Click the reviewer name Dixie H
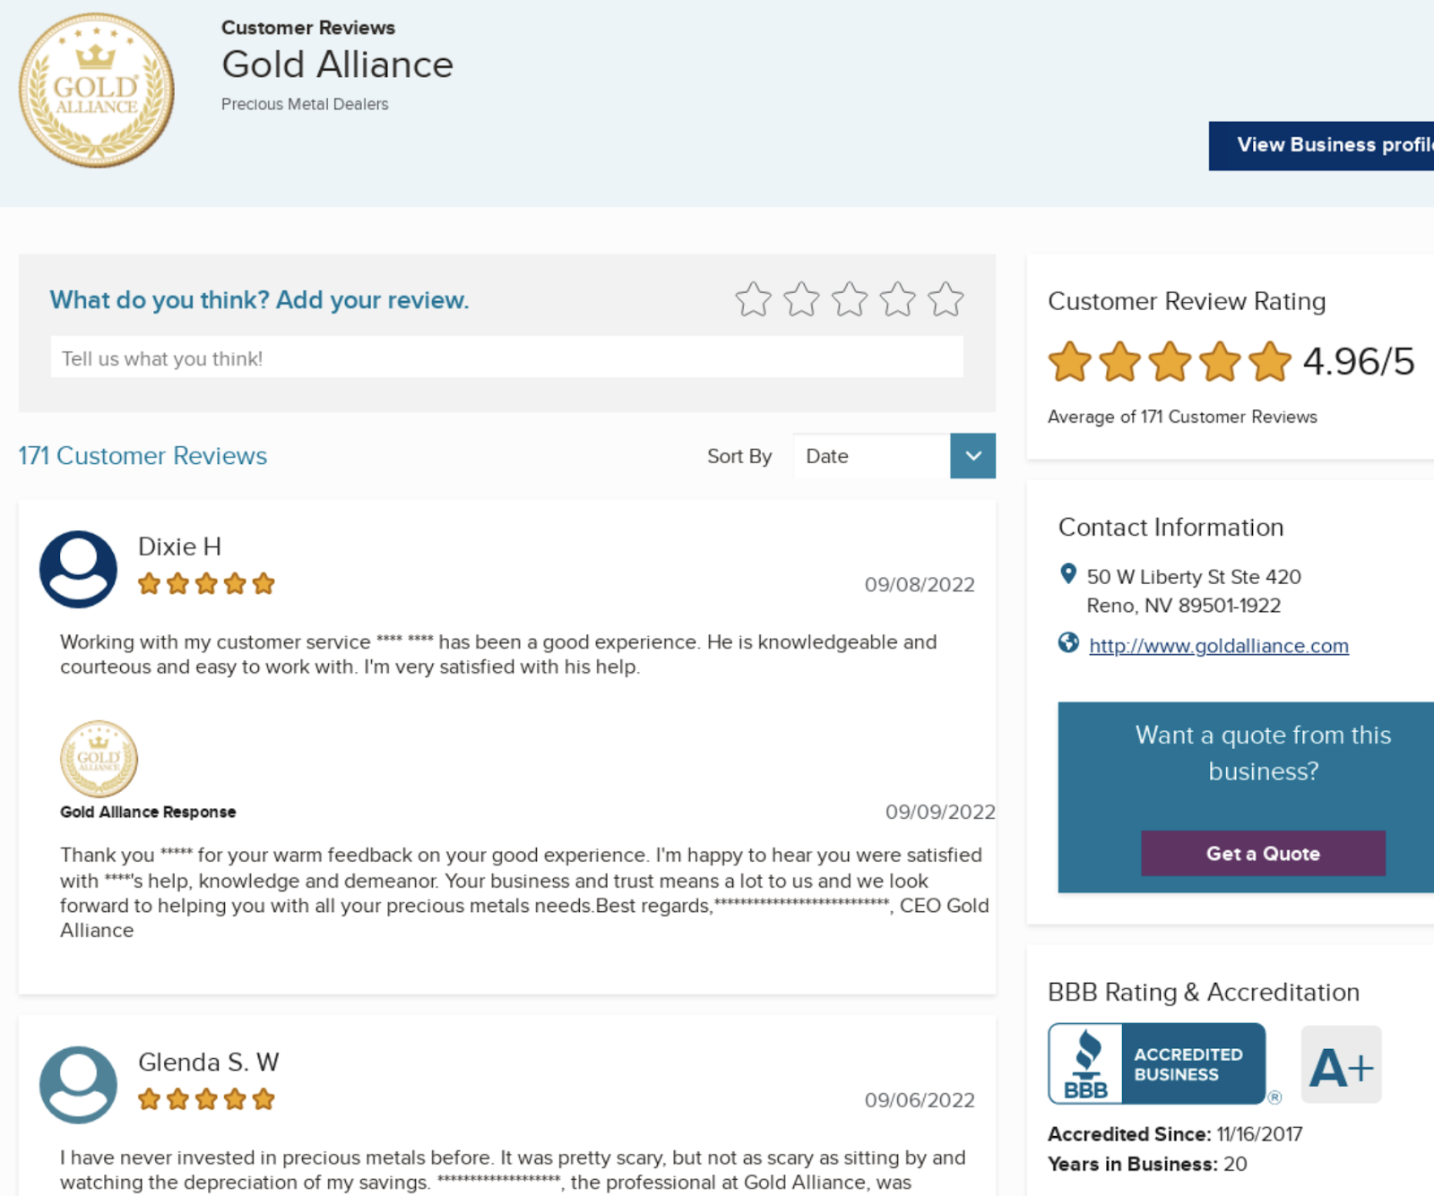Viewport: 1434px width, 1196px height. 179,546
